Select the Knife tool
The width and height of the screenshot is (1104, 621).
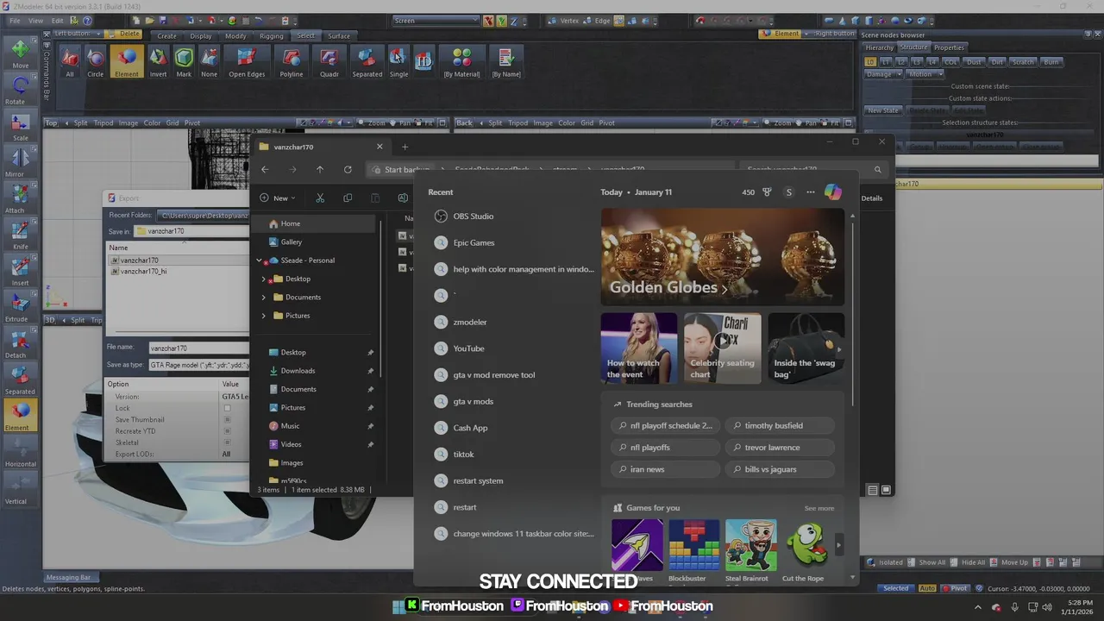tap(19, 235)
